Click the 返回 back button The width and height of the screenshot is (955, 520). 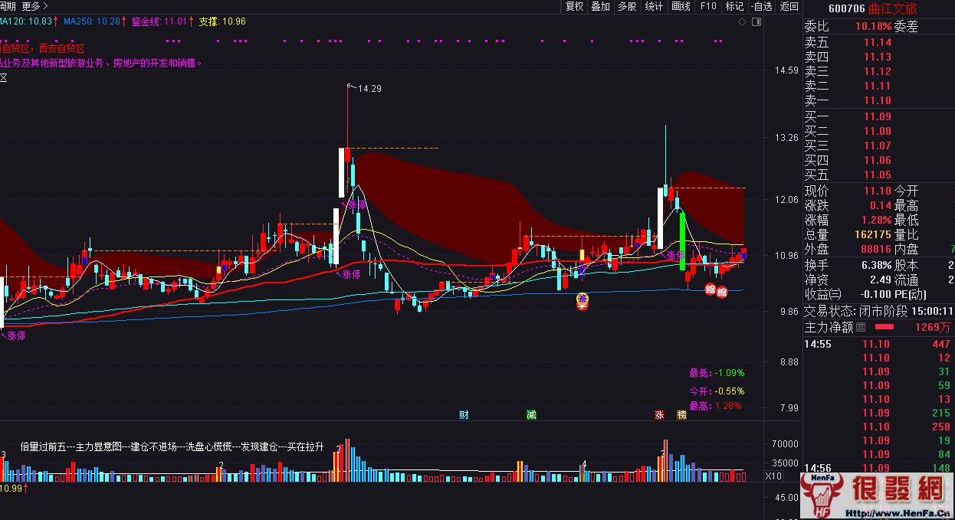(789, 6)
